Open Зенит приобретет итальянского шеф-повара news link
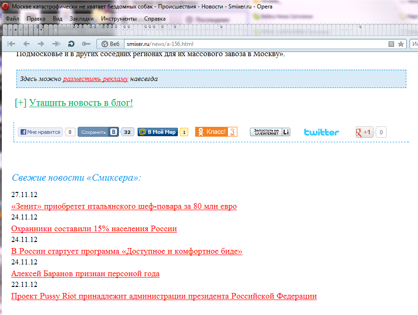 (x=124, y=206)
